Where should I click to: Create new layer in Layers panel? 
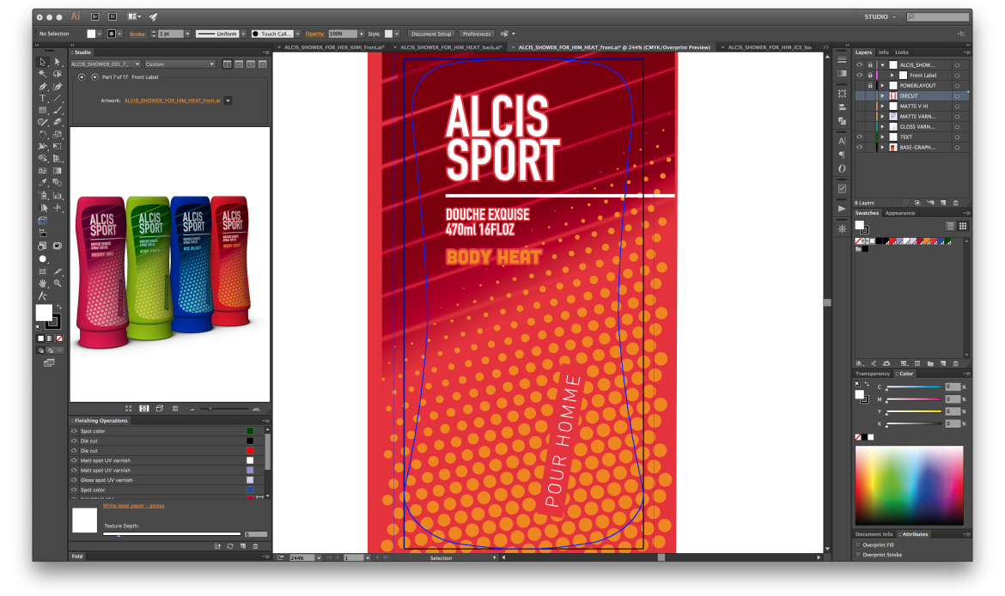[943, 203]
